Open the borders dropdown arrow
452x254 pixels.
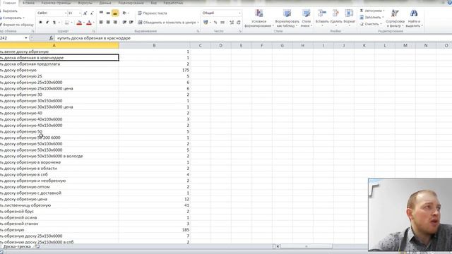click(x=71, y=23)
